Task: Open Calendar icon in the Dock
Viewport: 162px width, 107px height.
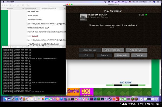Action: [x=28, y=99]
